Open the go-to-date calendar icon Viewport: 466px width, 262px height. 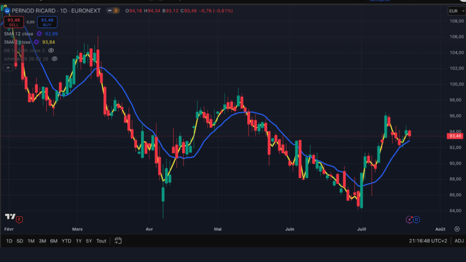(118, 241)
